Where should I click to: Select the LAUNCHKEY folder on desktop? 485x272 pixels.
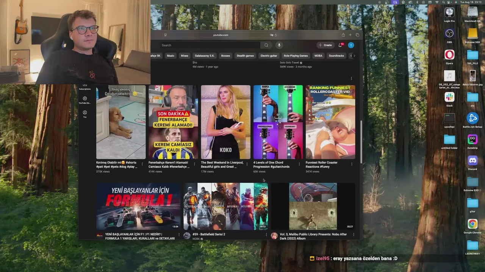click(x=472, y=247)
